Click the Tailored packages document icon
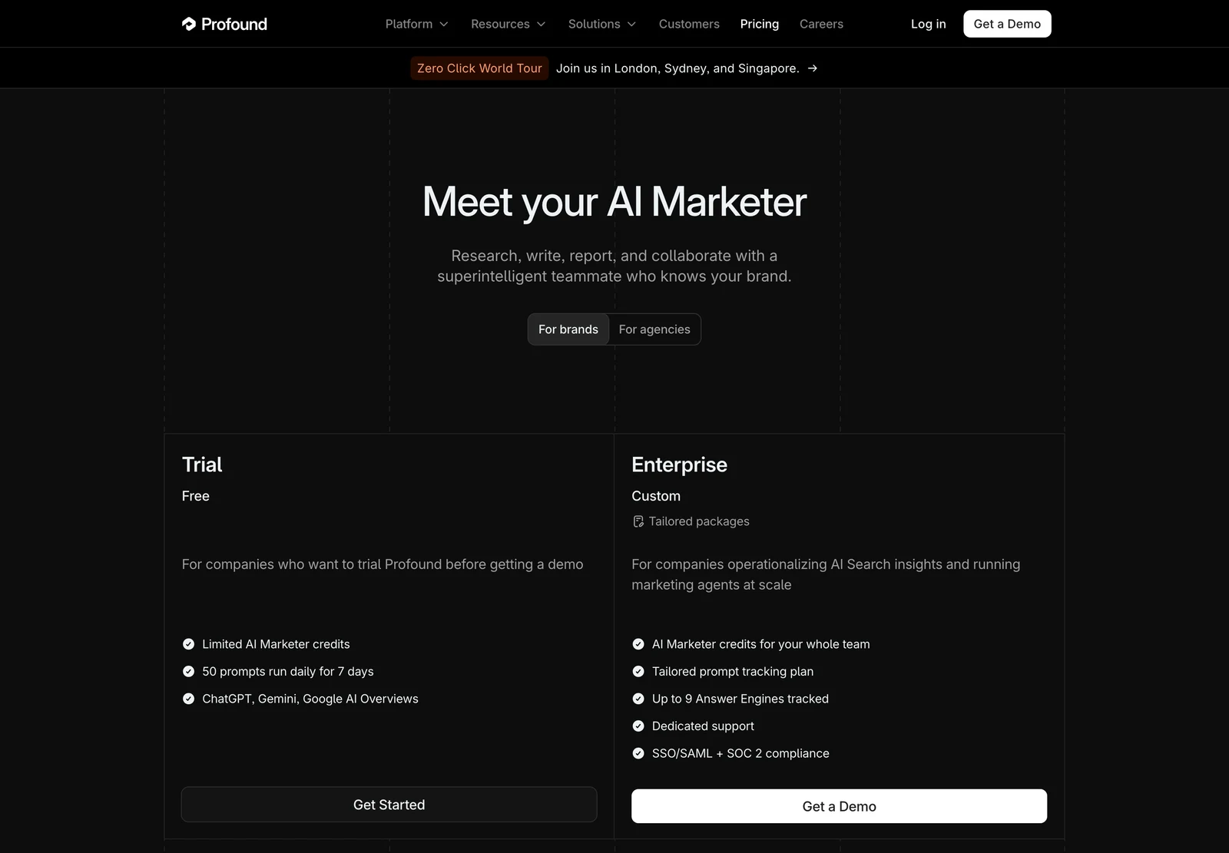This screenshot has height=853, width=1229. [x=638, y=521]
